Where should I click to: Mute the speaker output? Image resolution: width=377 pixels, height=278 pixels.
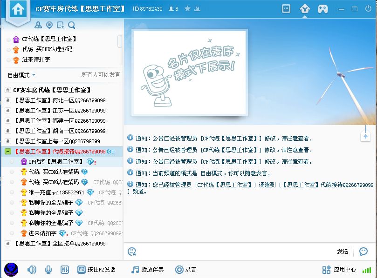[32, 270]
